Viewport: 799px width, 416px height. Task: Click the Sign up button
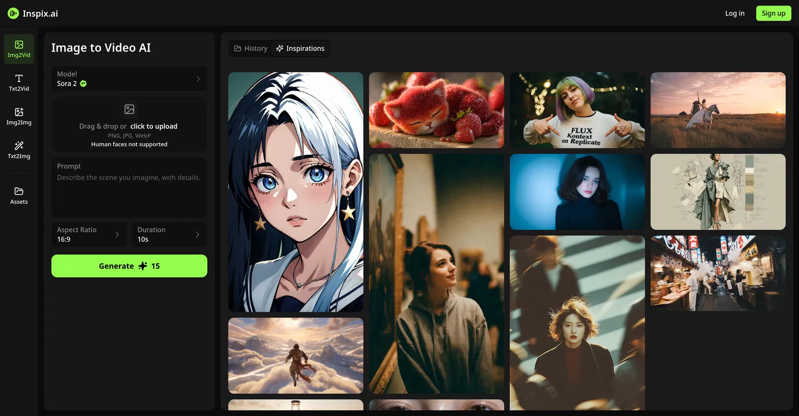pos(773,14)
